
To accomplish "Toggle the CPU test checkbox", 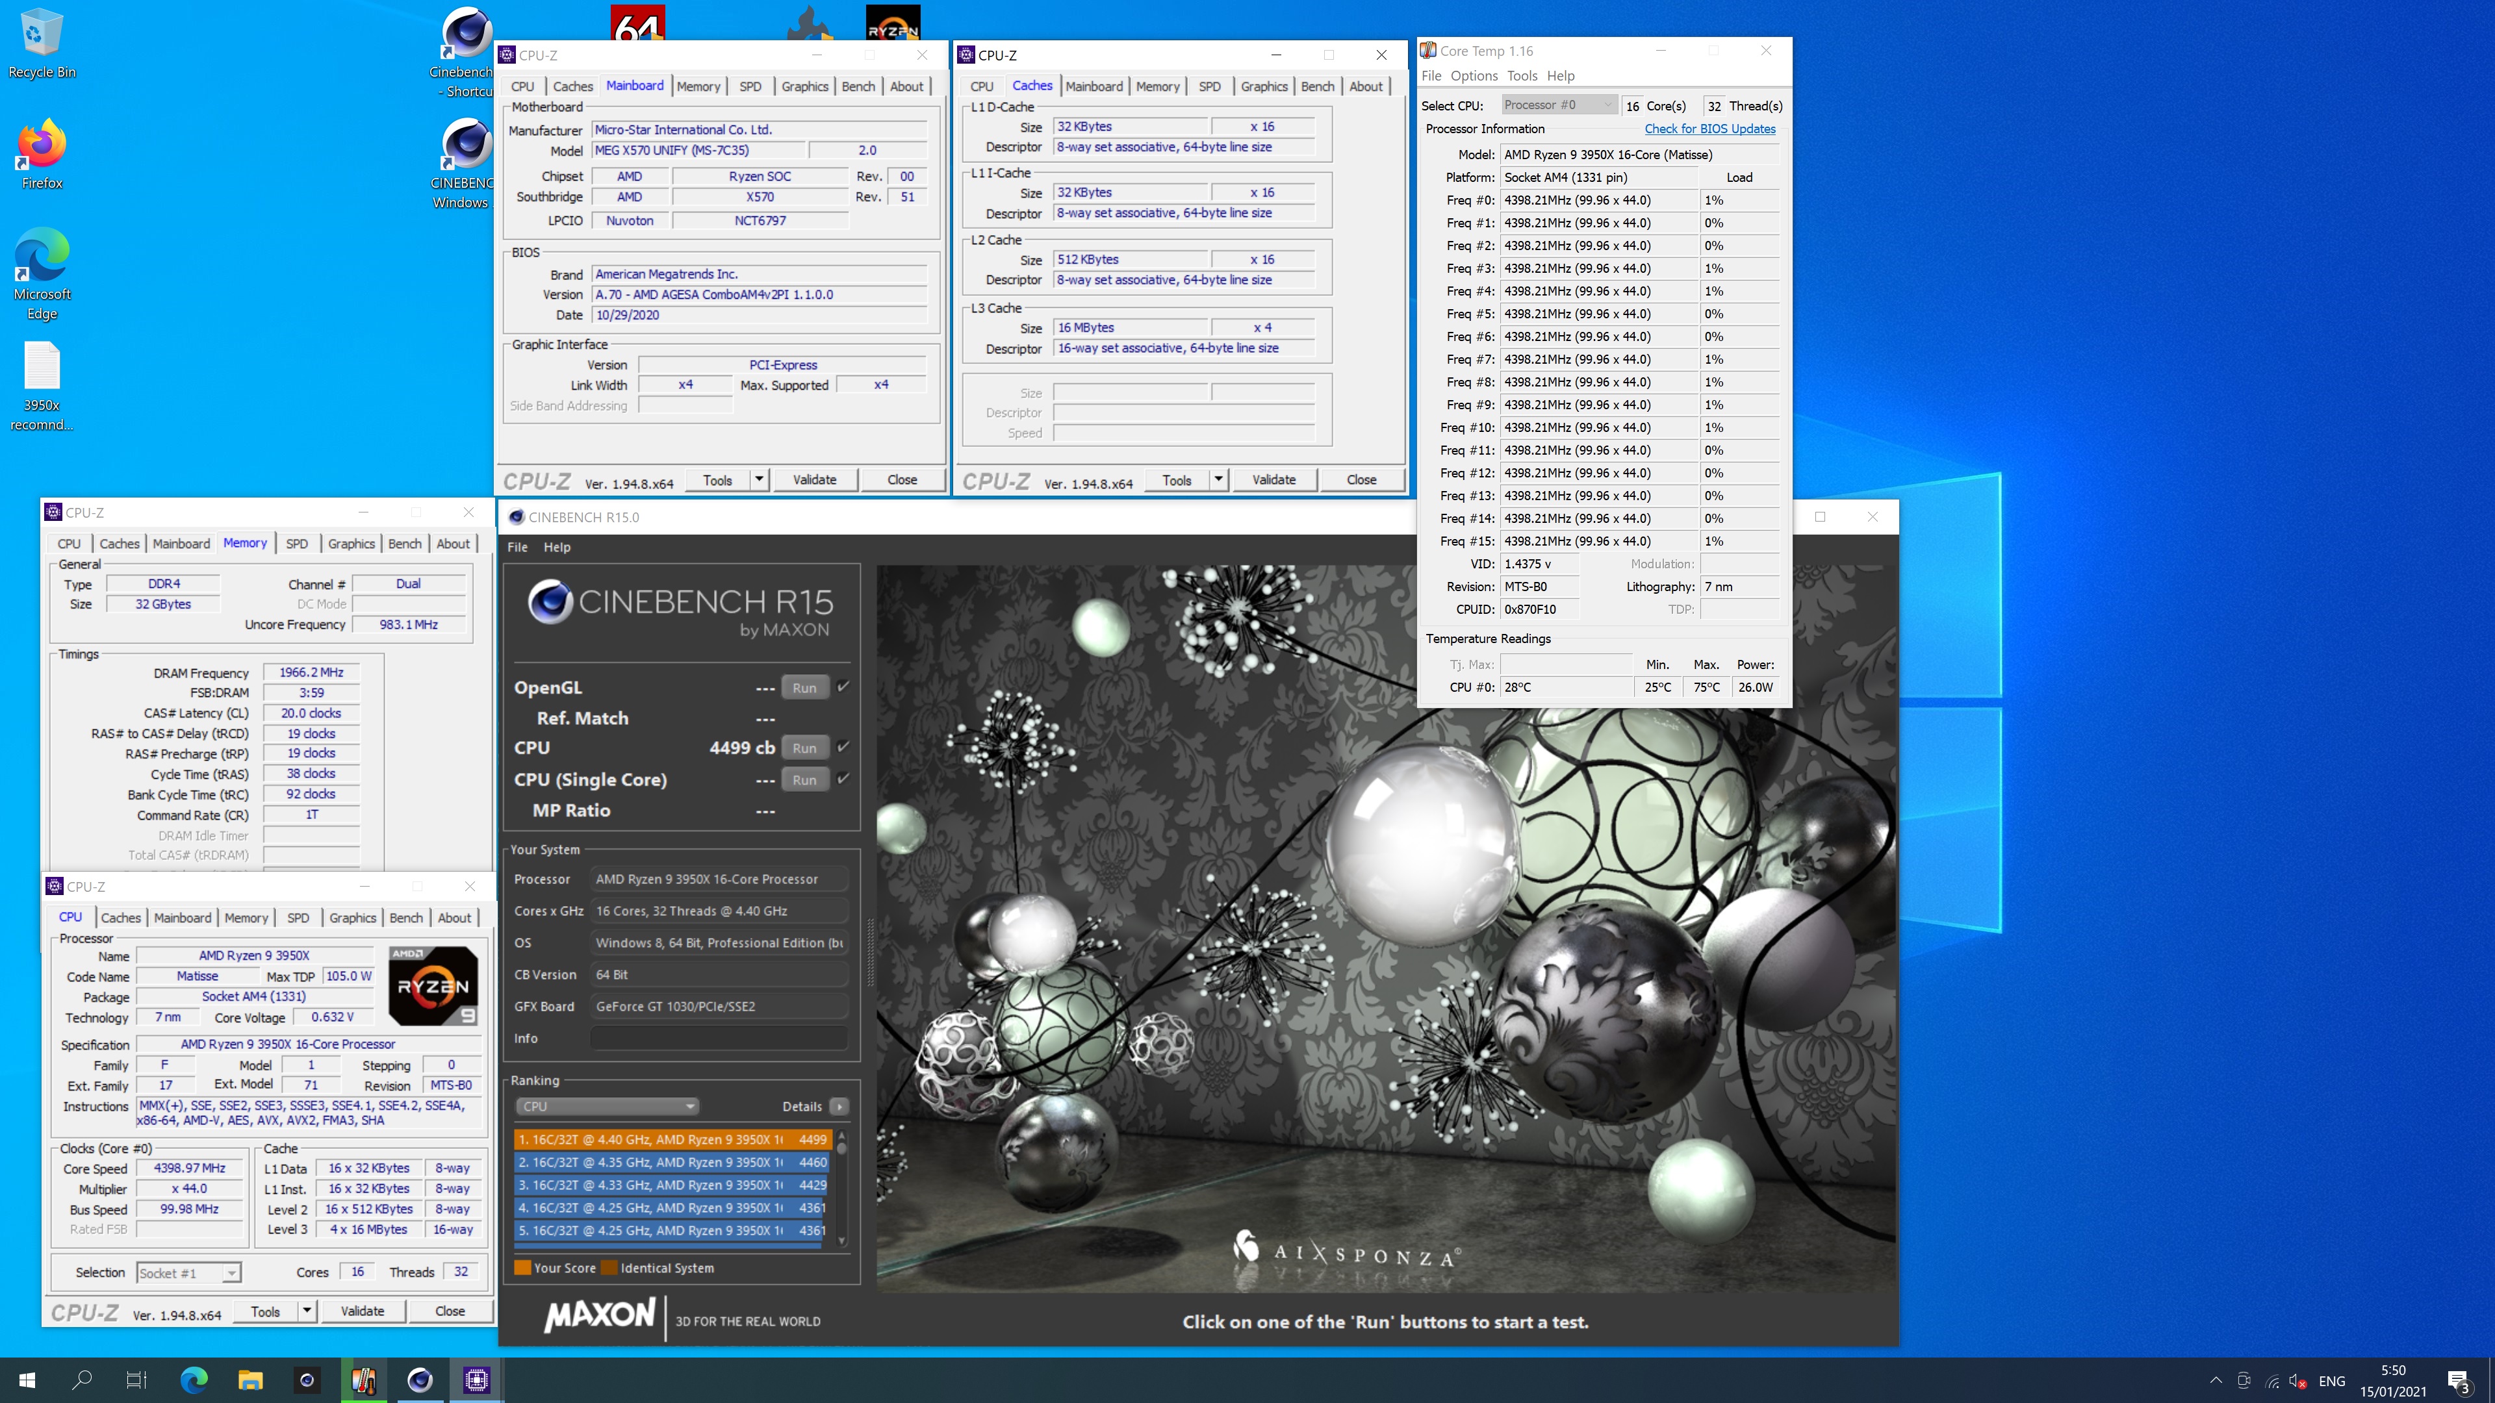I will tap(843, 746).
